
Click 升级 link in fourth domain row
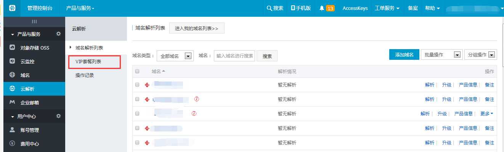pyautogui.click(x=447, y=128)
